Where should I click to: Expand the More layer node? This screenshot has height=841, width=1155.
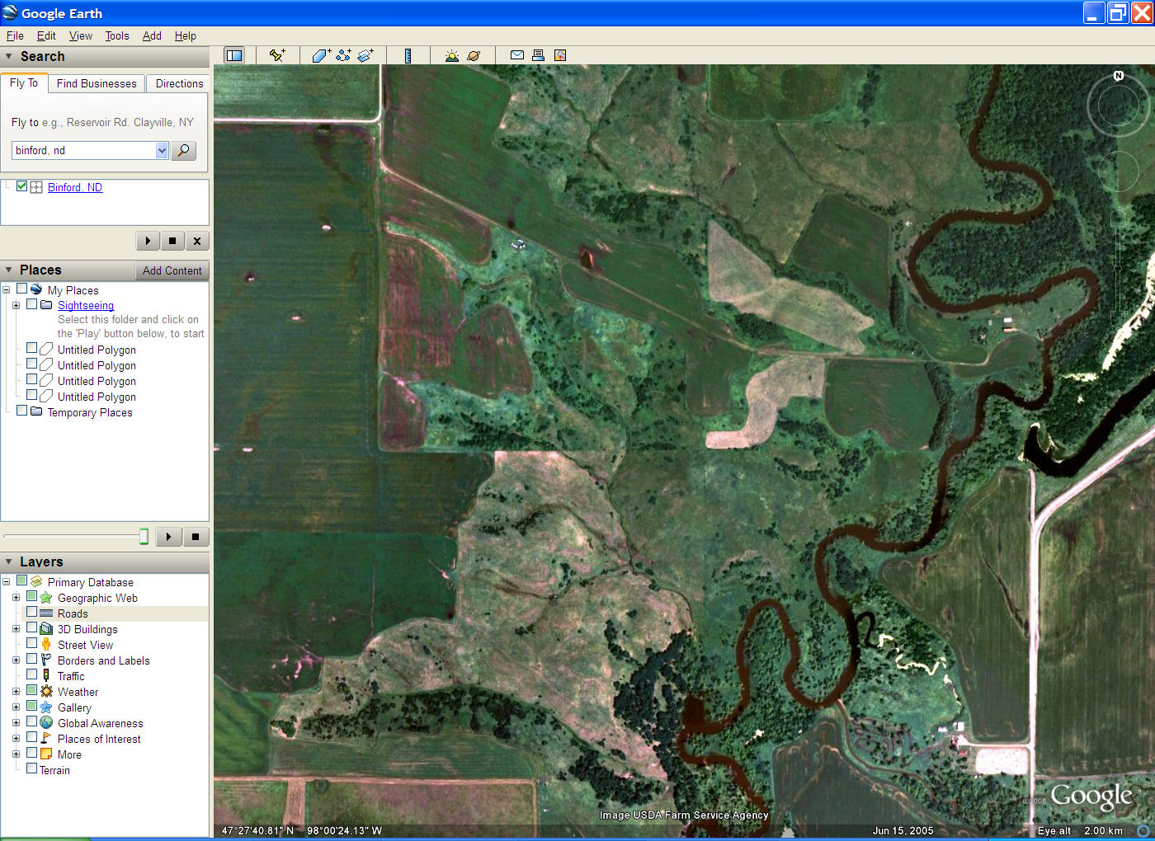tap(16, 754)
